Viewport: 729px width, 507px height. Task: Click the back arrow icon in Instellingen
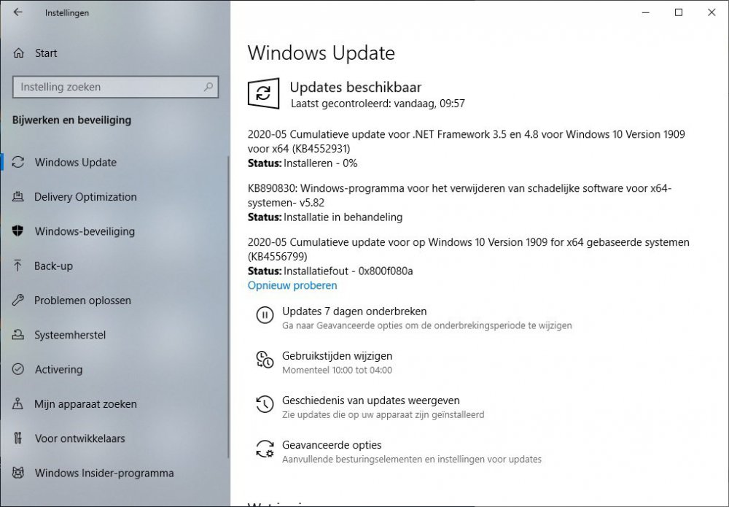pos(17,12)
